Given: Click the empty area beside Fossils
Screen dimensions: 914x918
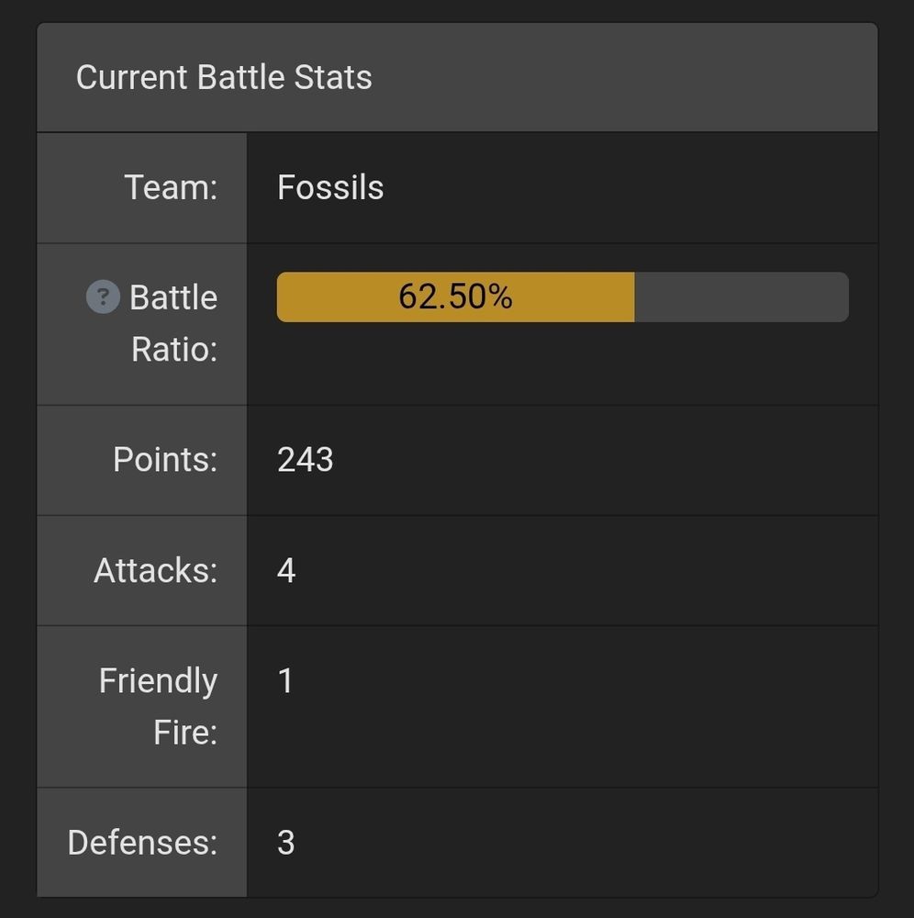Looking at the screenshot, I should (x=624, y=187).
